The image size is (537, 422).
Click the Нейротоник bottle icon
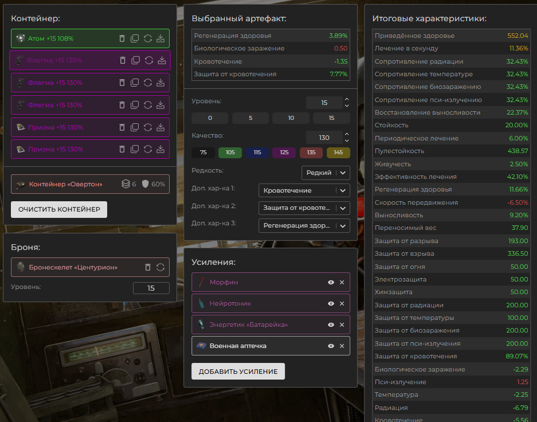(x=201, y=303)
